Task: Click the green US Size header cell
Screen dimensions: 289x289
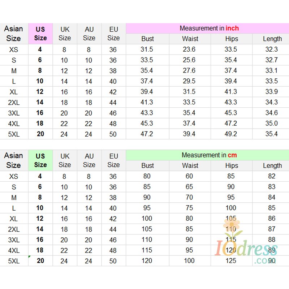Action: tap(40, 160)
